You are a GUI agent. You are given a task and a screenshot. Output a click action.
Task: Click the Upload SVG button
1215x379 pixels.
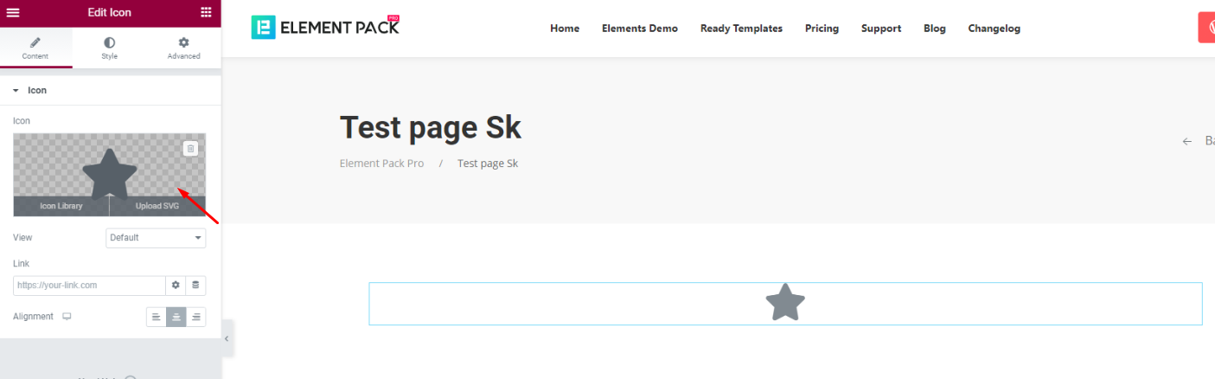point(157,206)
